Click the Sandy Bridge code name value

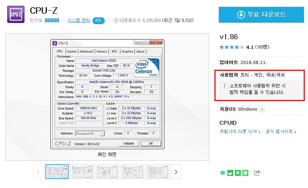[x=90, y=65]
